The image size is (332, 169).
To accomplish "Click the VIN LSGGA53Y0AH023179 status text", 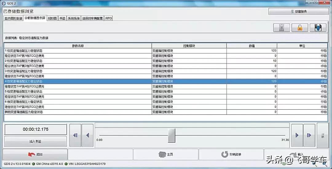I will [87, 164].
